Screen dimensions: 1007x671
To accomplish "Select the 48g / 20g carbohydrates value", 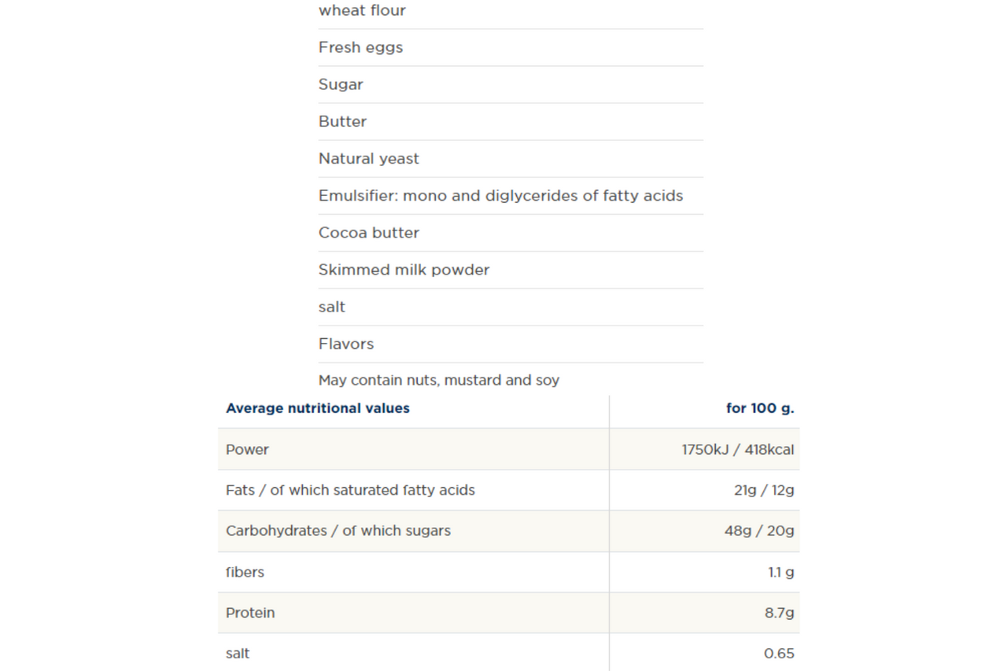I will 759,531.
